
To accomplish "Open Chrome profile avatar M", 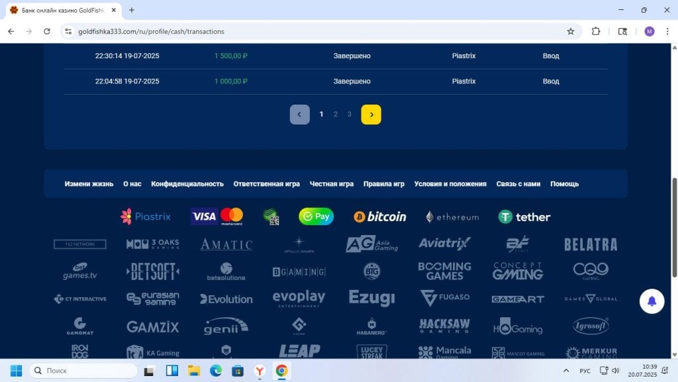I will pos(649,32).
